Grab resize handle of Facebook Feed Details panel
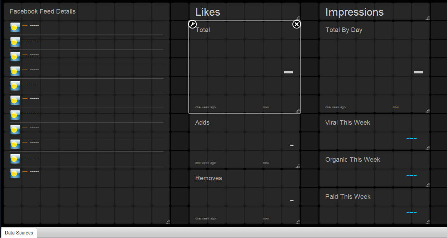Viewport: 447px width, 238px height. click(167, 222)
